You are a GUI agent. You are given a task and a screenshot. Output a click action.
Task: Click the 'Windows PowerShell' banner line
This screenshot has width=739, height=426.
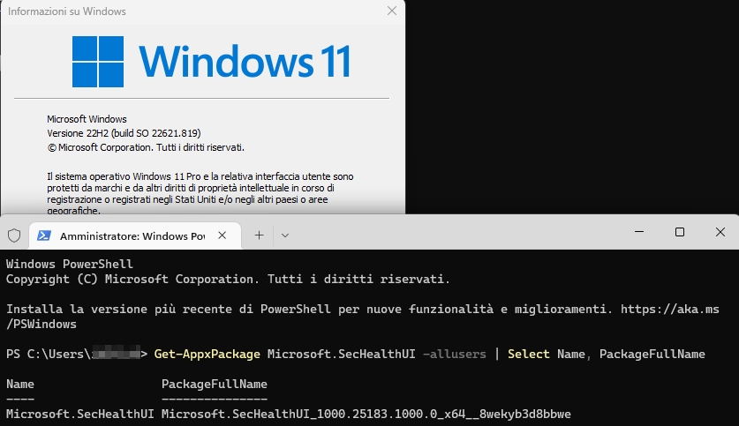(x=69, y=264)
